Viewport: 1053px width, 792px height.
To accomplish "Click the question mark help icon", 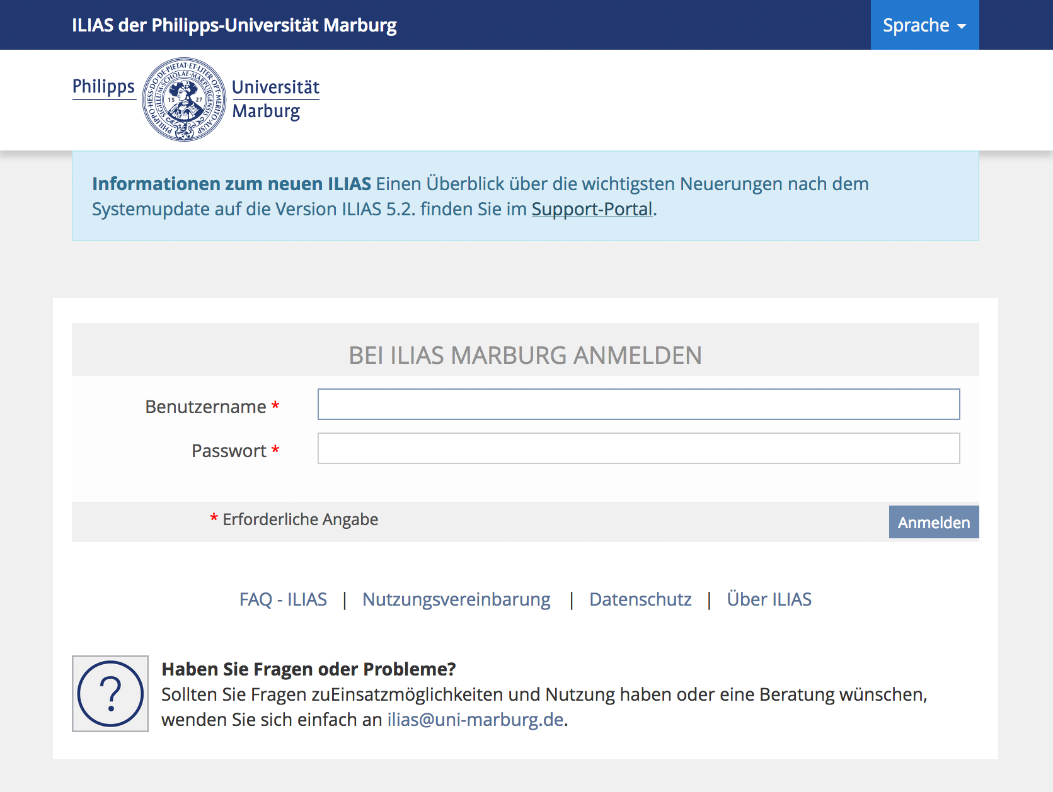I will [x=110, y=694].
